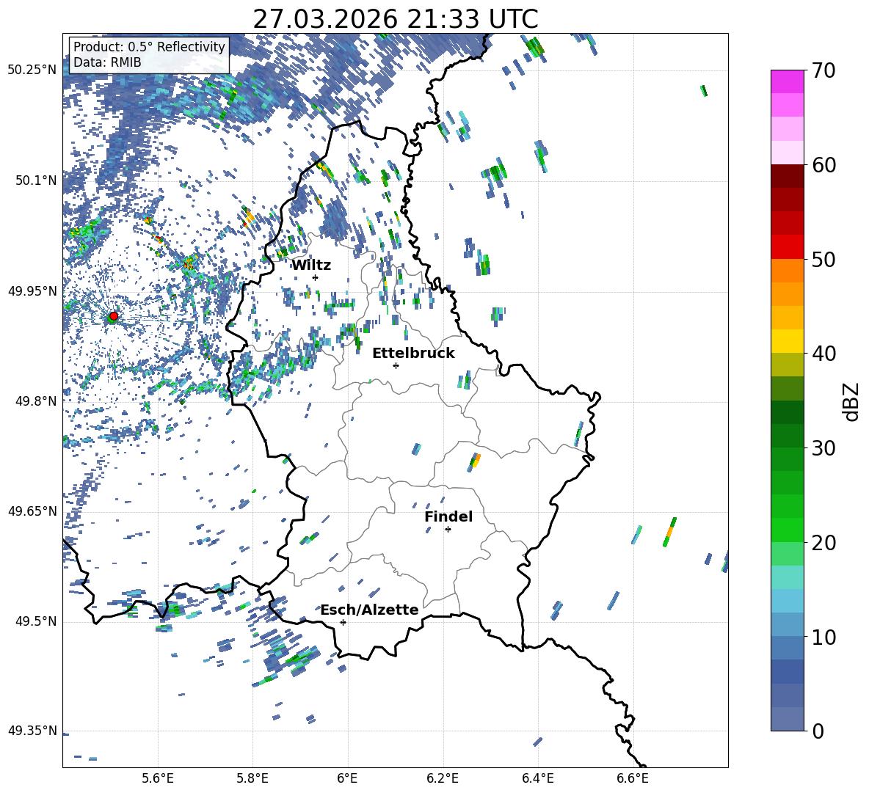Click the Findel city label
The height and width of the screenshot is (793, 869).
[448, 516]
